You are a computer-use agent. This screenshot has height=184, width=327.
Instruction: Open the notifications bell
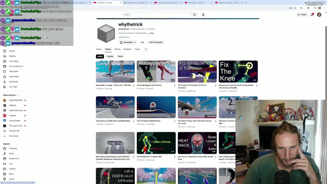click(312, 15)
